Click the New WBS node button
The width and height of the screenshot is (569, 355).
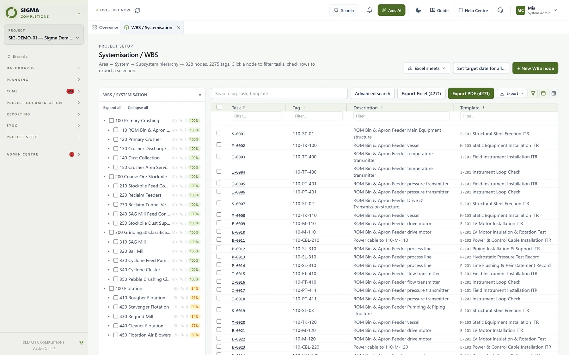pyautogui.click(x=535, y=68)
